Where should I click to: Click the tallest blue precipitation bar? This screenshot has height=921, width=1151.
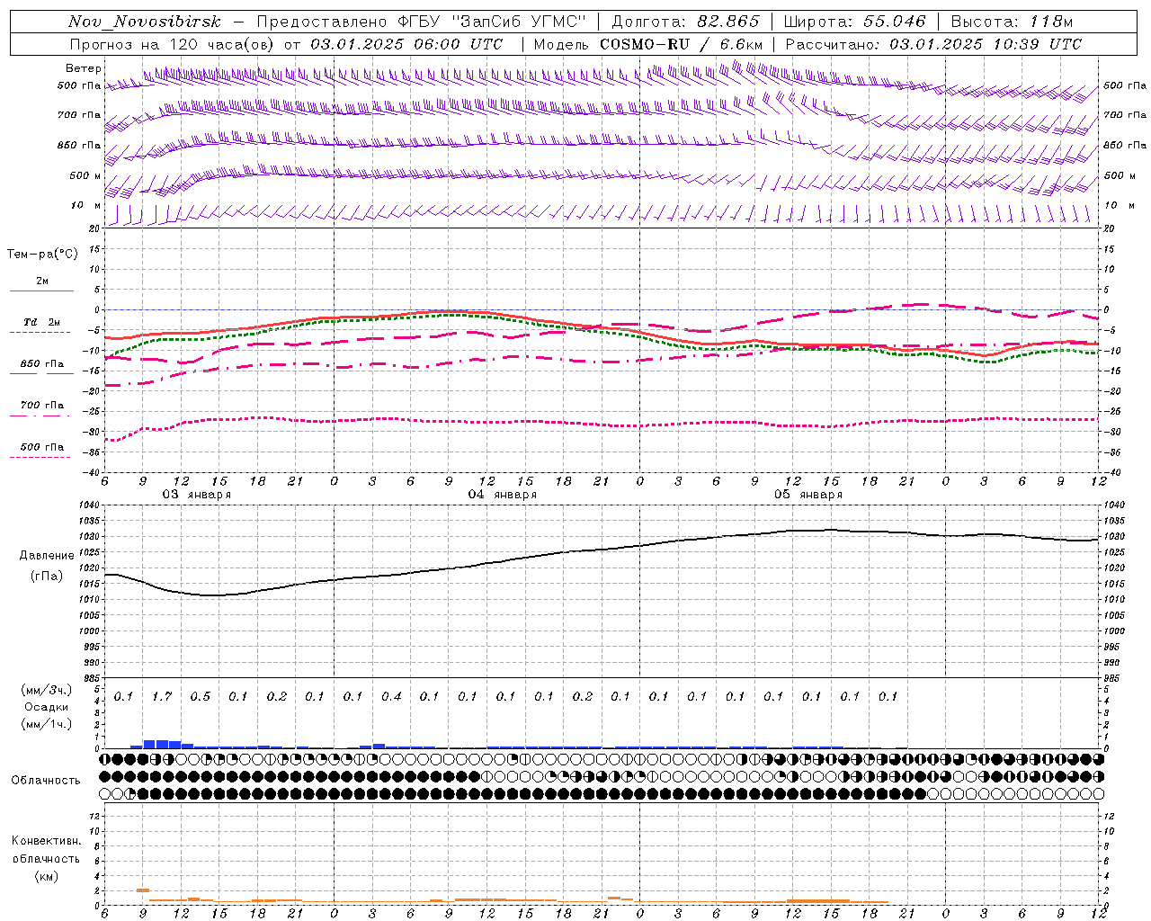click(x=162, y=744)
